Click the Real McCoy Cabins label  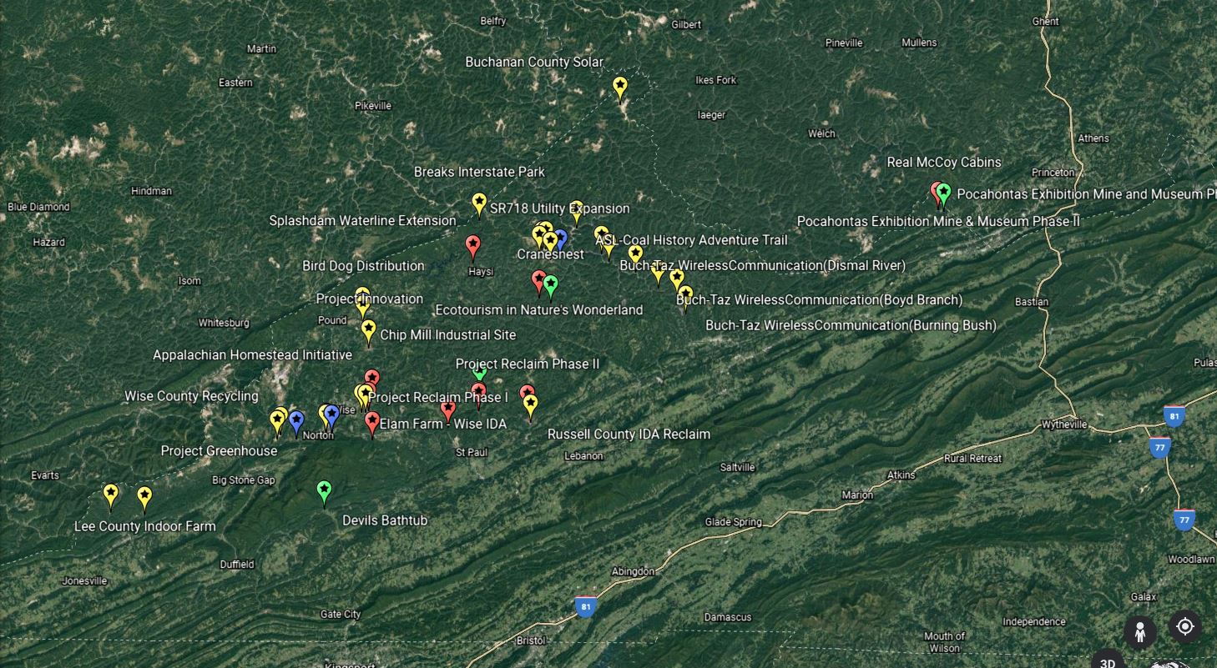click(943, 162)
